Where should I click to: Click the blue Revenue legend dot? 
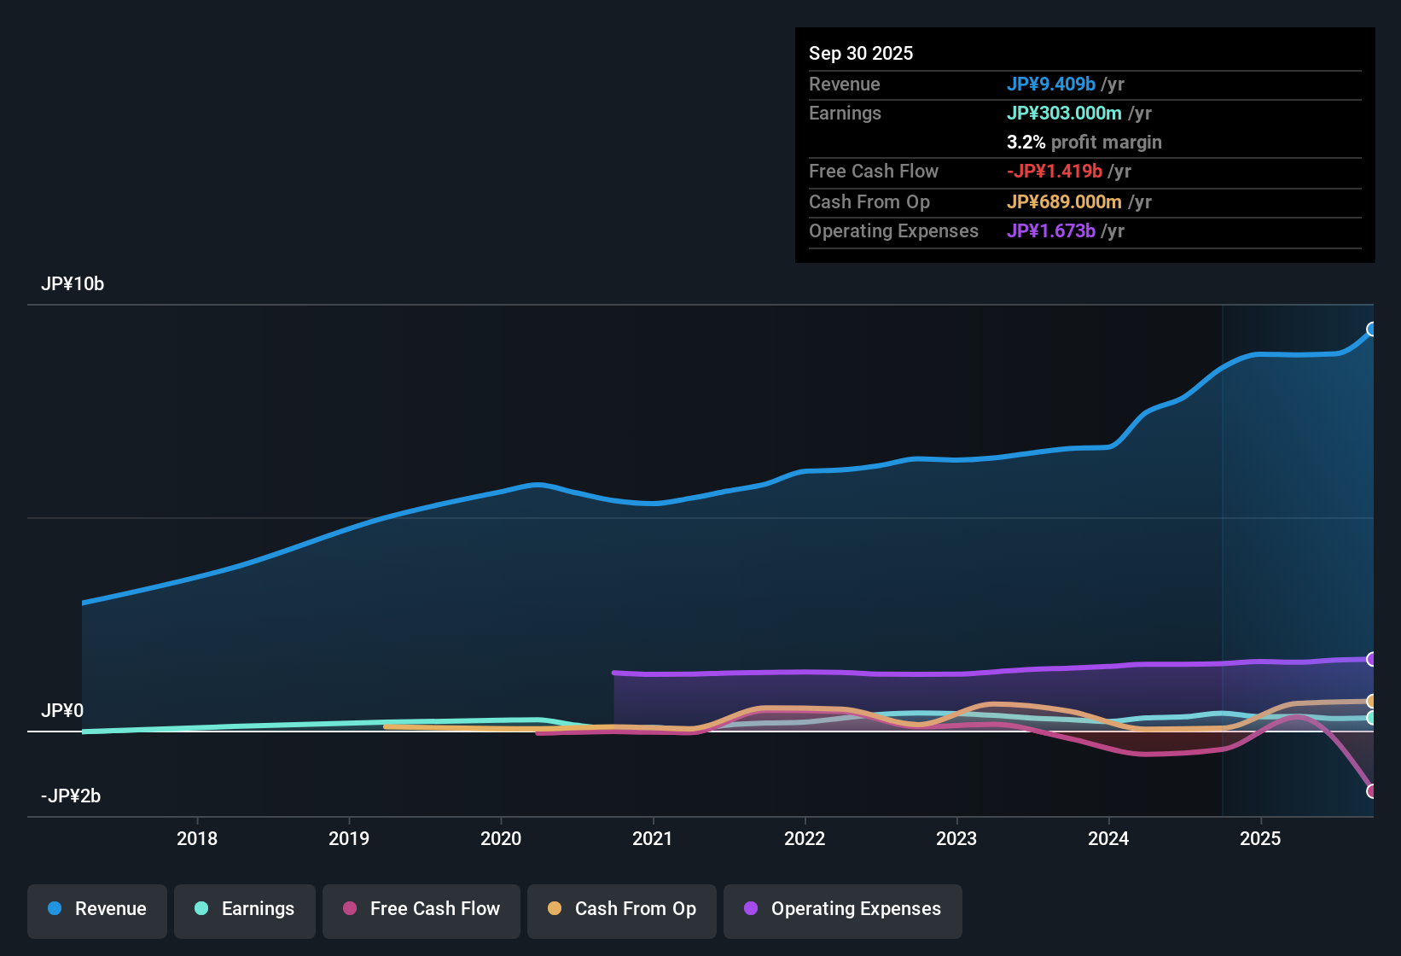pos(55,909)
